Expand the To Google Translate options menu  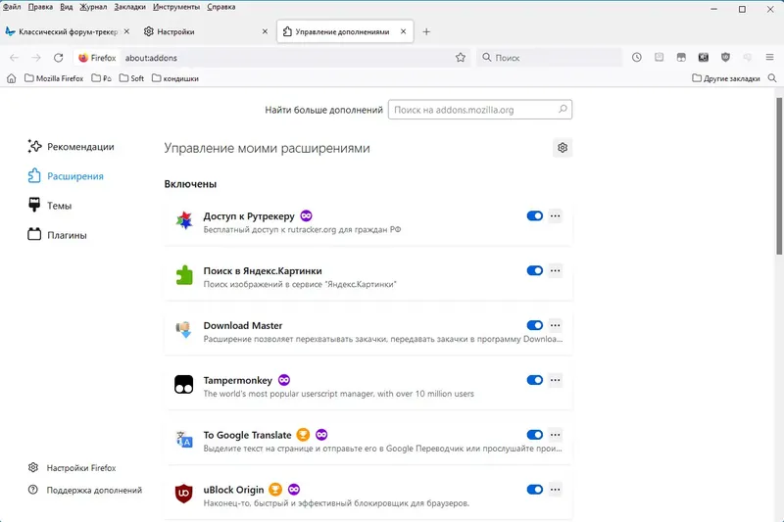point(556,435)
